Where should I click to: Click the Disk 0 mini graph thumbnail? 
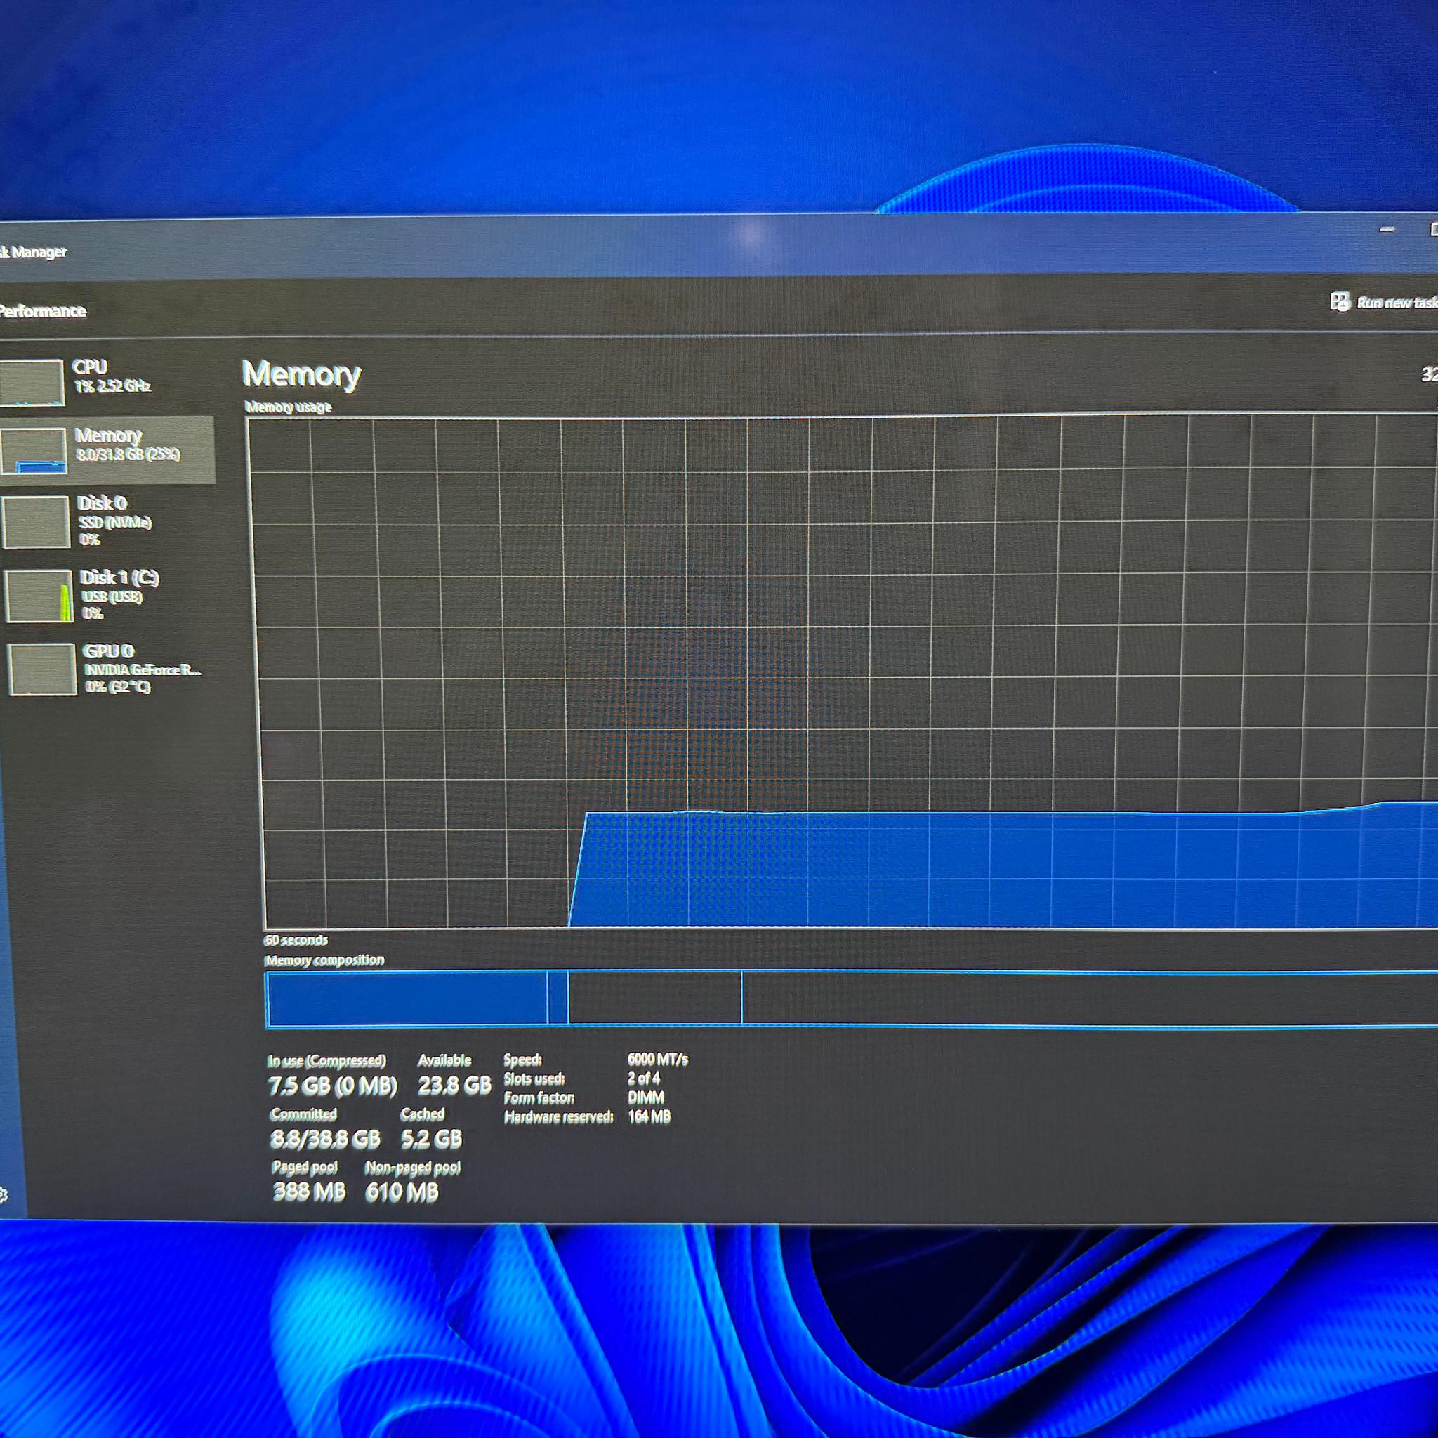click(36, 522)
